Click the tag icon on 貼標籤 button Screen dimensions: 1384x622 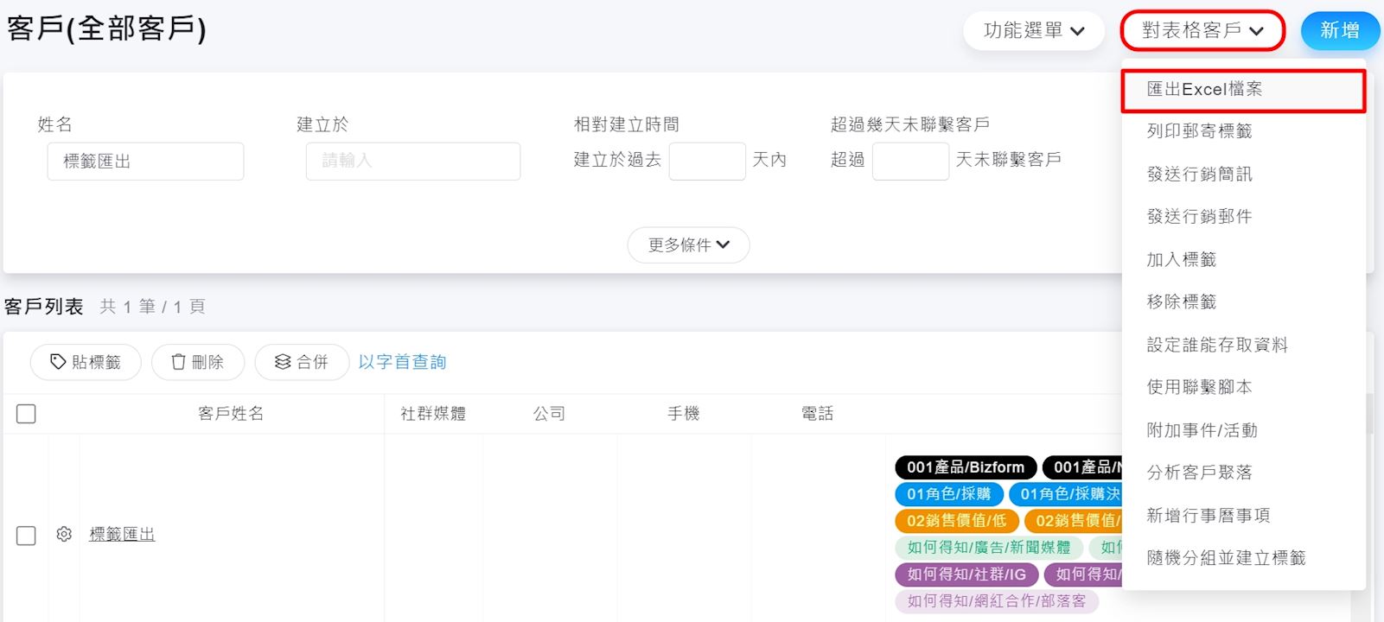(58, 362)
